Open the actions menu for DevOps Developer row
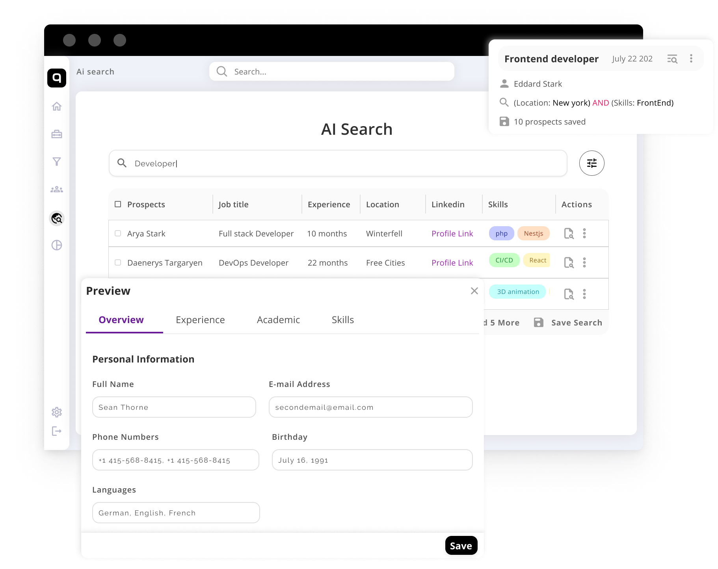The image size is (718, 569). pyautogui.click(x=585, y=262)
